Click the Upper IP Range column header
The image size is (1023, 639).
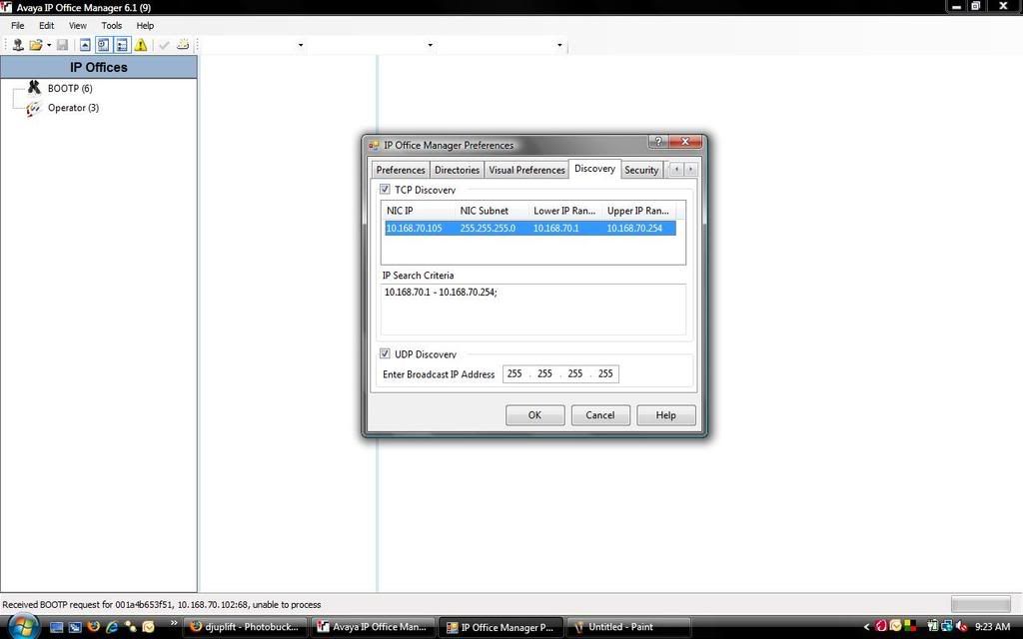639,211
